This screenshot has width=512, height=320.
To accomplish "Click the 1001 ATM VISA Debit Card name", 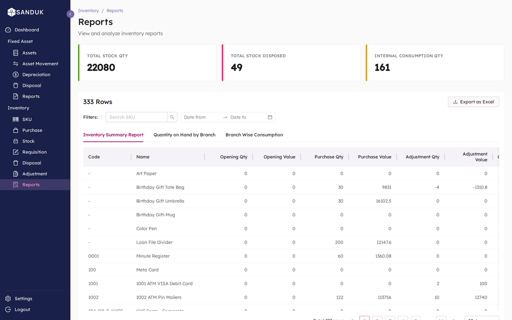I will (164, 283).
